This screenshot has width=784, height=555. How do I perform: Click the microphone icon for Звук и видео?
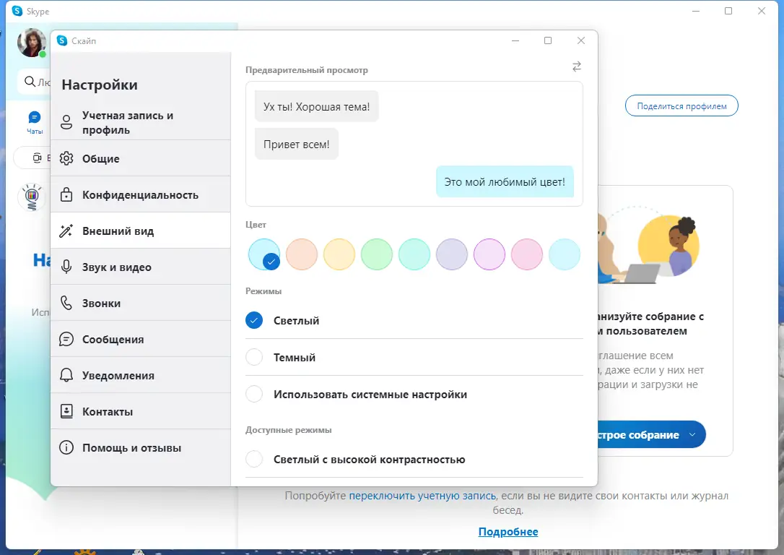pyautogui.click(x=66, y=267)
